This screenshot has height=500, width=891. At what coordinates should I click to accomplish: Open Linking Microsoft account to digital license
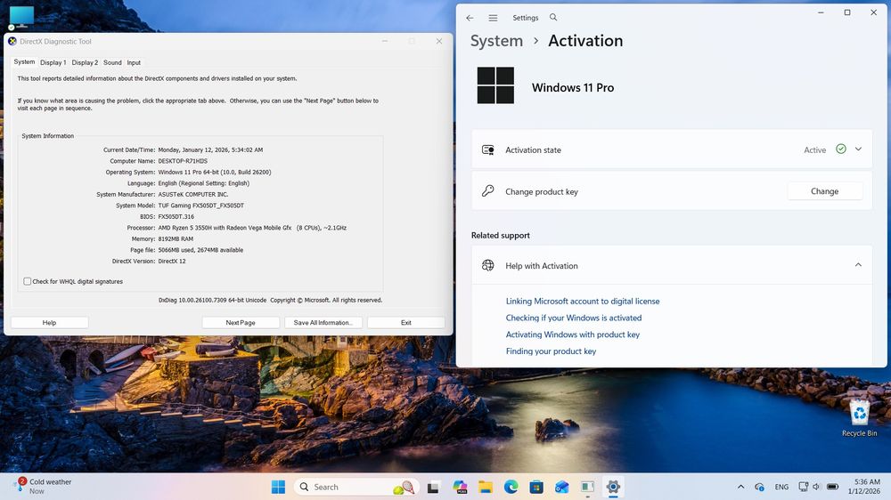click(583, 302)
